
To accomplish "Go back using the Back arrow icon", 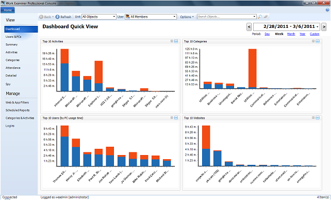I will (x=41, y=17).
